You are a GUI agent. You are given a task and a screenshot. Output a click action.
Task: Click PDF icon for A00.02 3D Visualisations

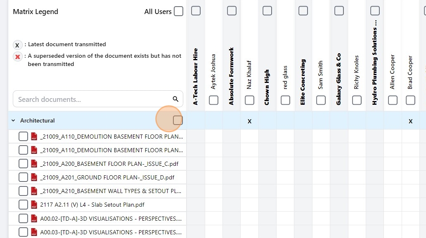coord(34,218)
